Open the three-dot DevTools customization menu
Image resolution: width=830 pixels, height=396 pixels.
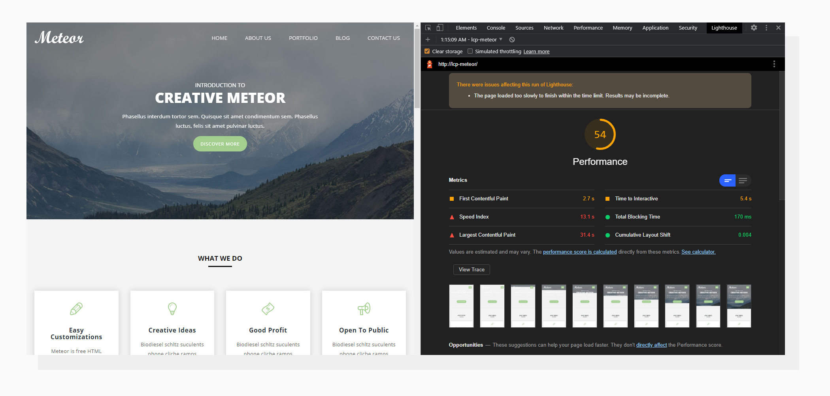(x=766, y=28)
